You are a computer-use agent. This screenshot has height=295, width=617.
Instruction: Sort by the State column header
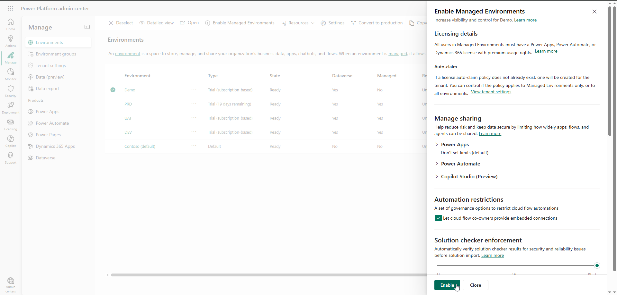click(275, 76)
